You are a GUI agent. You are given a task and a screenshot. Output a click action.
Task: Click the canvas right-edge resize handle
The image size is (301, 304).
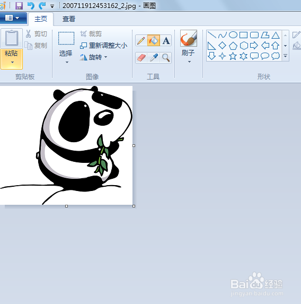(134, 145)
